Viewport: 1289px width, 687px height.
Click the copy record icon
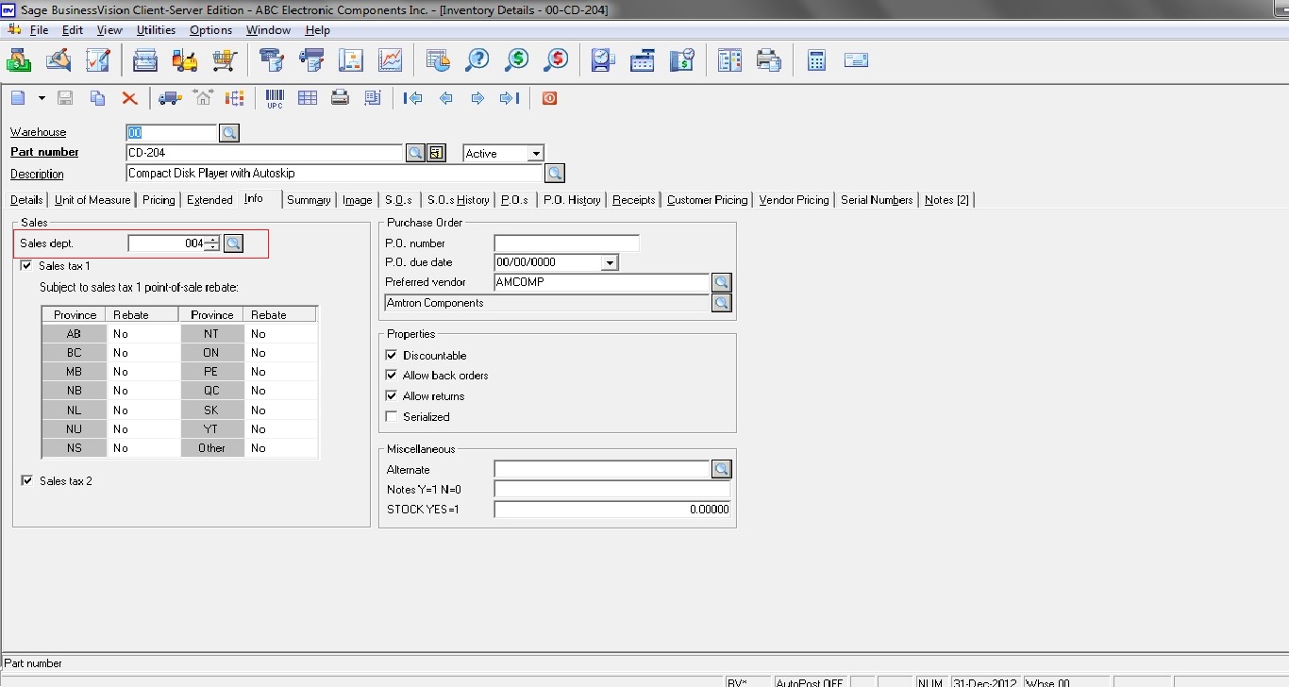pos(97,98)
